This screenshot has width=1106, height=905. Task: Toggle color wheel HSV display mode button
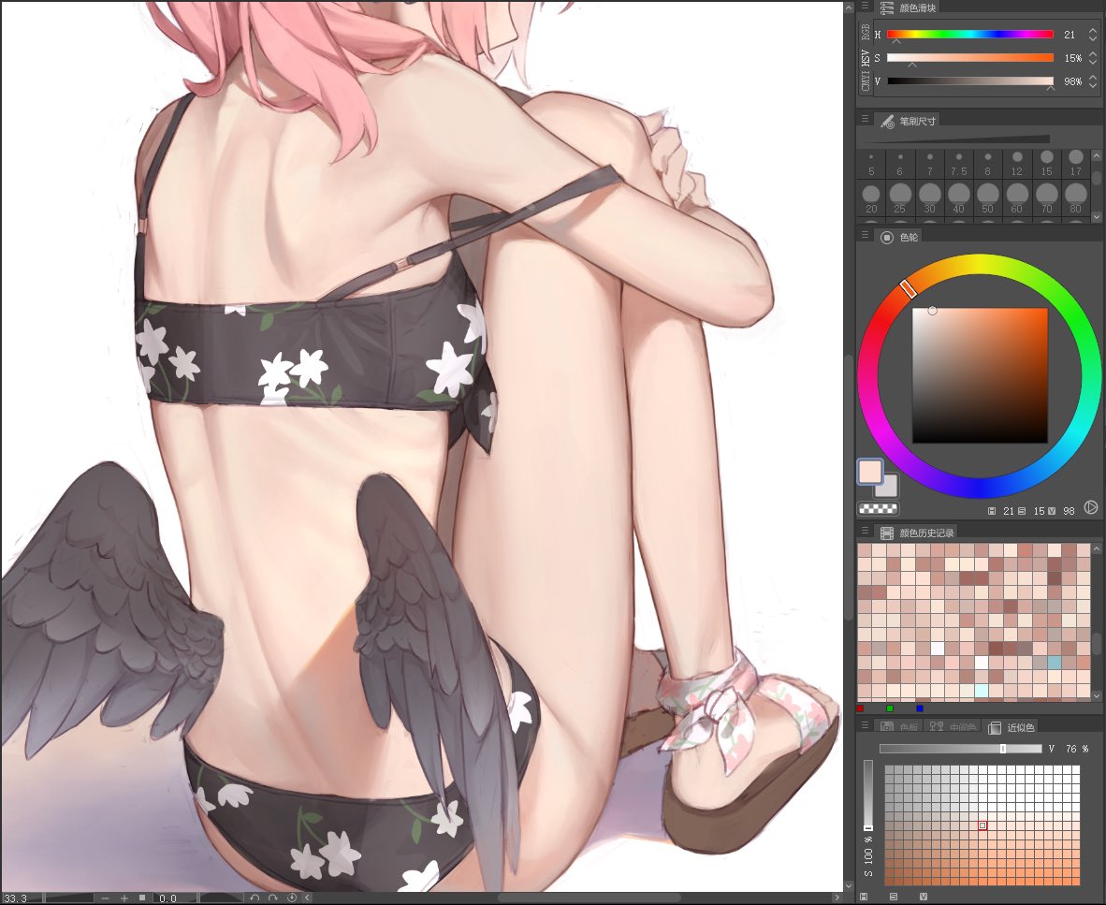click(x=1090, y=507)
